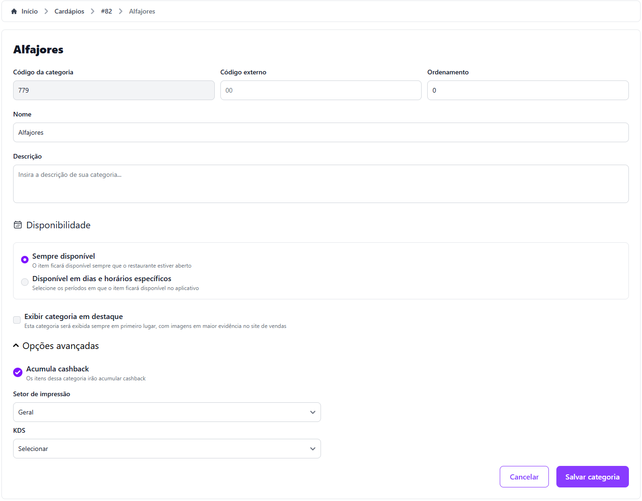Viewport: 642px width, 501px height.
Task: Click the Setor de impressão dropdown arrow
Action: click(313, 412)
